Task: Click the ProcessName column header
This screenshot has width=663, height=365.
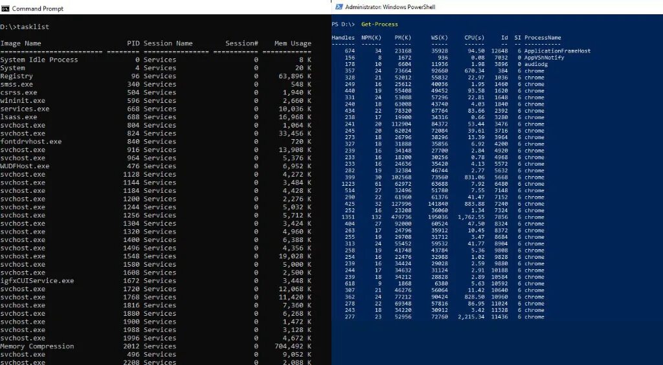Action: 543,38
